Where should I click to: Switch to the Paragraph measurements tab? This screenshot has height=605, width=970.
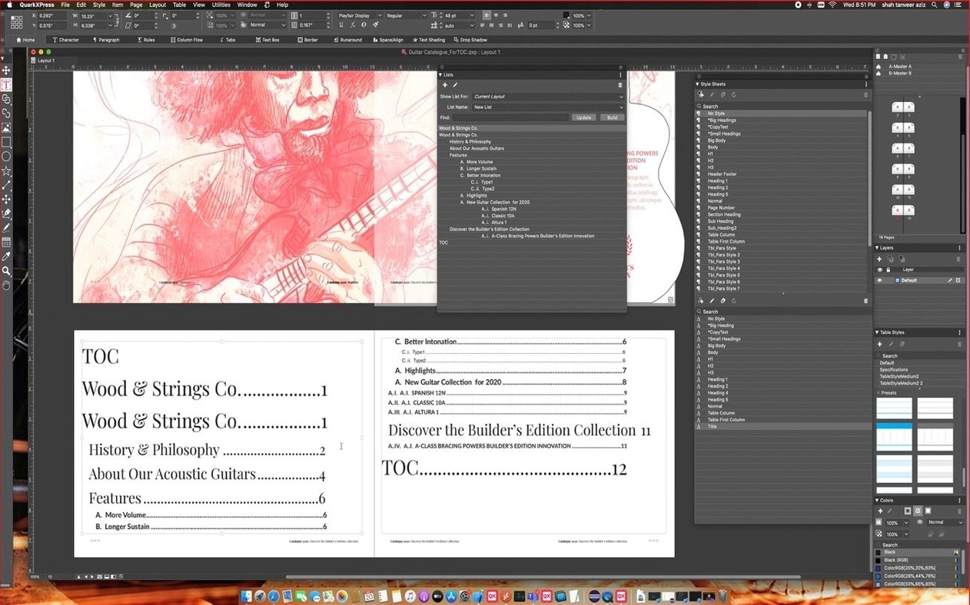tap(106, 40)
